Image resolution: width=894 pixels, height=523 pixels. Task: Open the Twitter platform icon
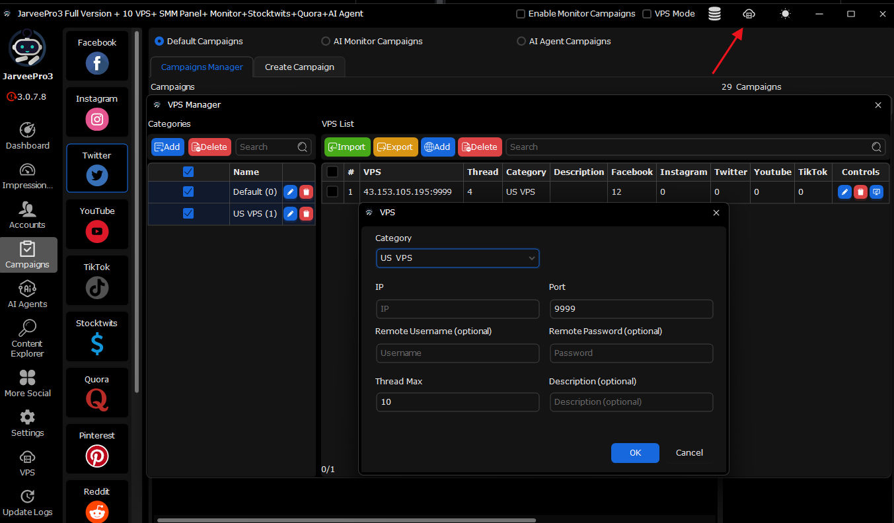point(97,175)
